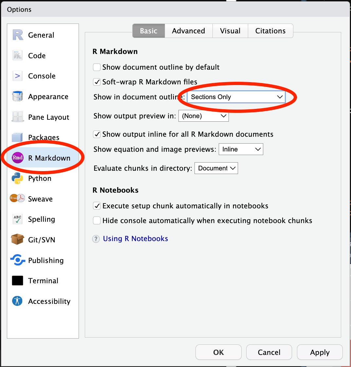Viewport: 351px width, 367px height.
Task: Click the General R logo icon
Action: (x=18, y=35)
